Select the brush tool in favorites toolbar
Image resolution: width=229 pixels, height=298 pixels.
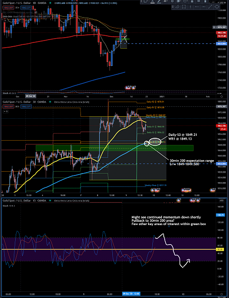click(x=178, y=7)
